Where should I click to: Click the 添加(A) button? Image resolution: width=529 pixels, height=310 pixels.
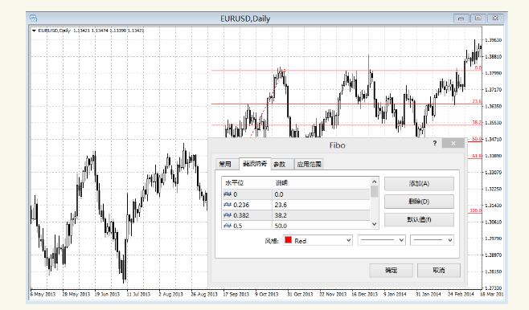(x=419, y=184)
